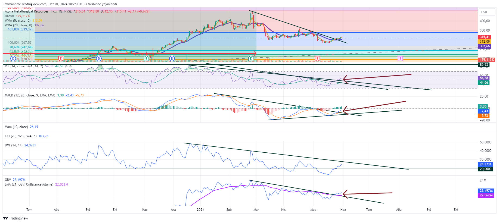Click the 2024 year label on time axis

tap(200, 210)
